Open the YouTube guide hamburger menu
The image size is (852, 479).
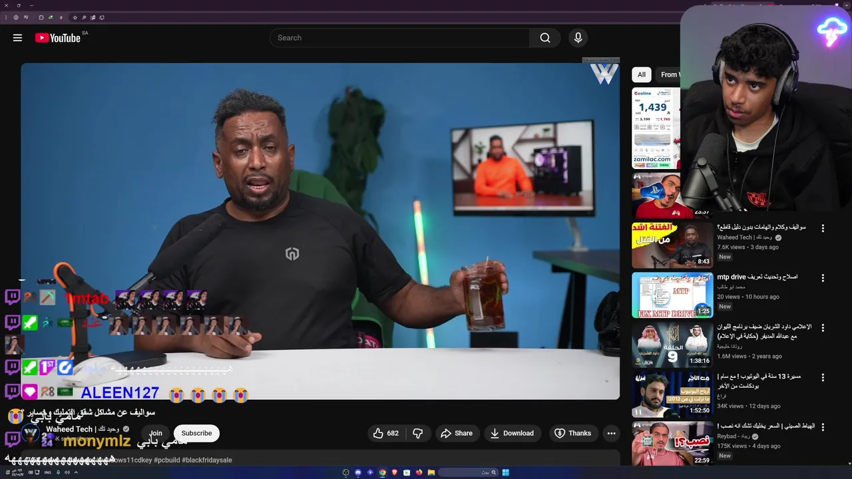tap(17, 38)
